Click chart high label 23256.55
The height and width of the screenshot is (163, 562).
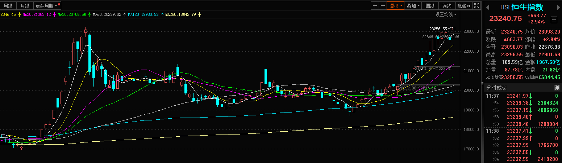point(438,29)
